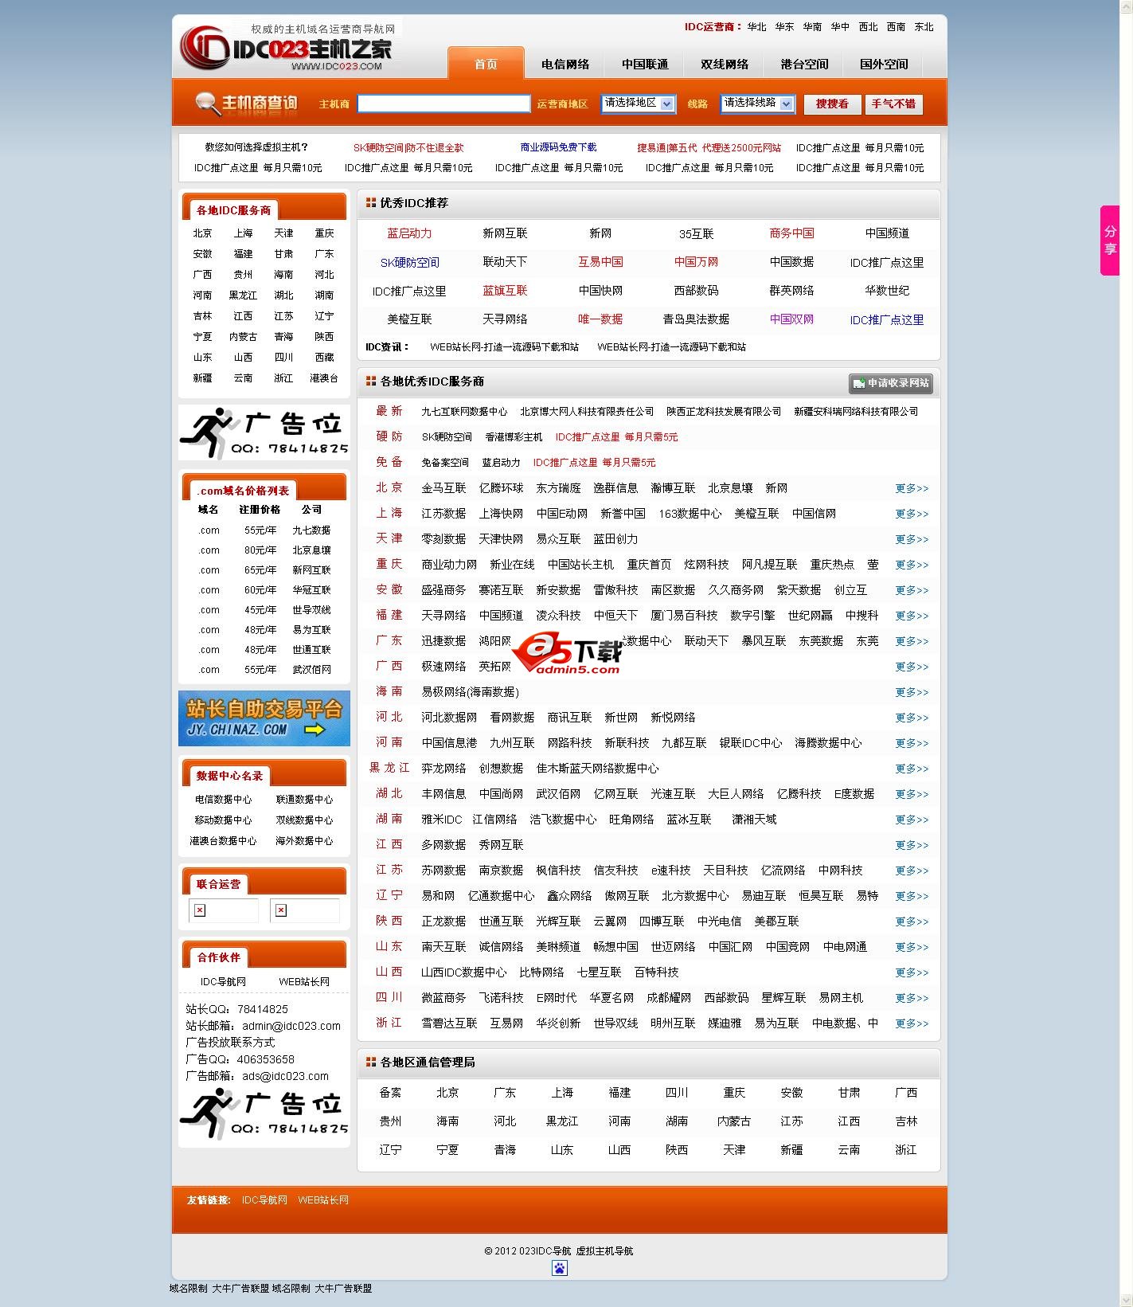Select 东北 in the IDC运营商 links
This screenshot has width=1133, height=1307.
[924, 27]
